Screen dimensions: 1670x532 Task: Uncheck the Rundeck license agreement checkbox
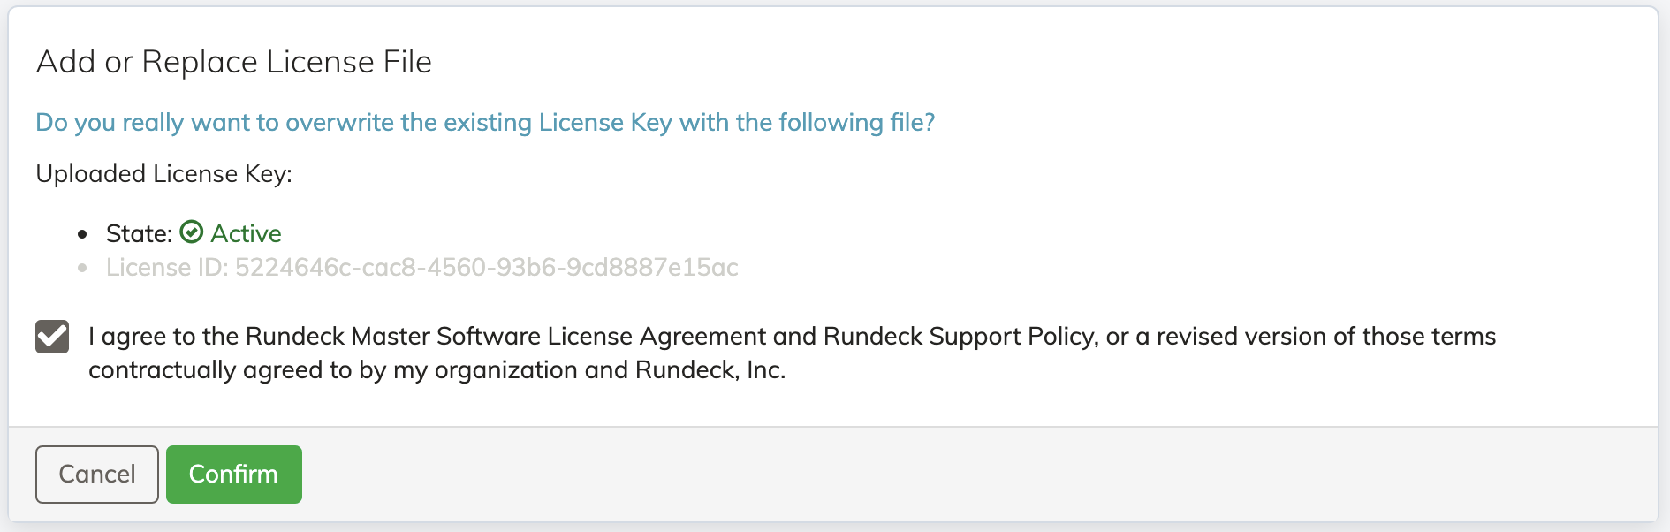pyautogui.click(x=53, y=337)
